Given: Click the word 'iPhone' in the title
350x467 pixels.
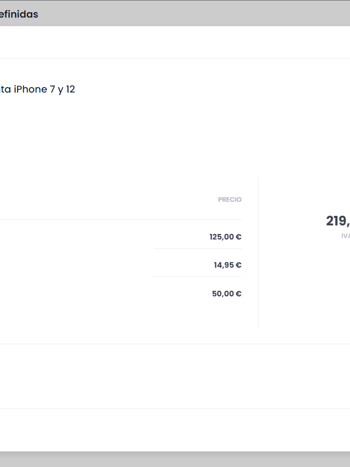Looking at the screenshot, I should tap(30, 90).
